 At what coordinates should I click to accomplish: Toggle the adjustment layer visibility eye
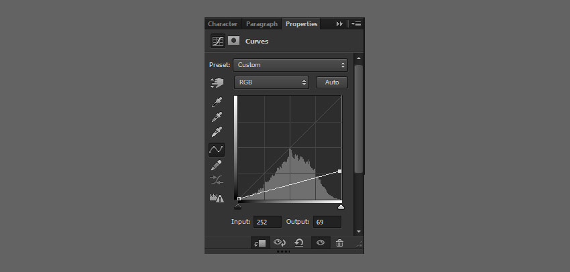pos(321,243)
